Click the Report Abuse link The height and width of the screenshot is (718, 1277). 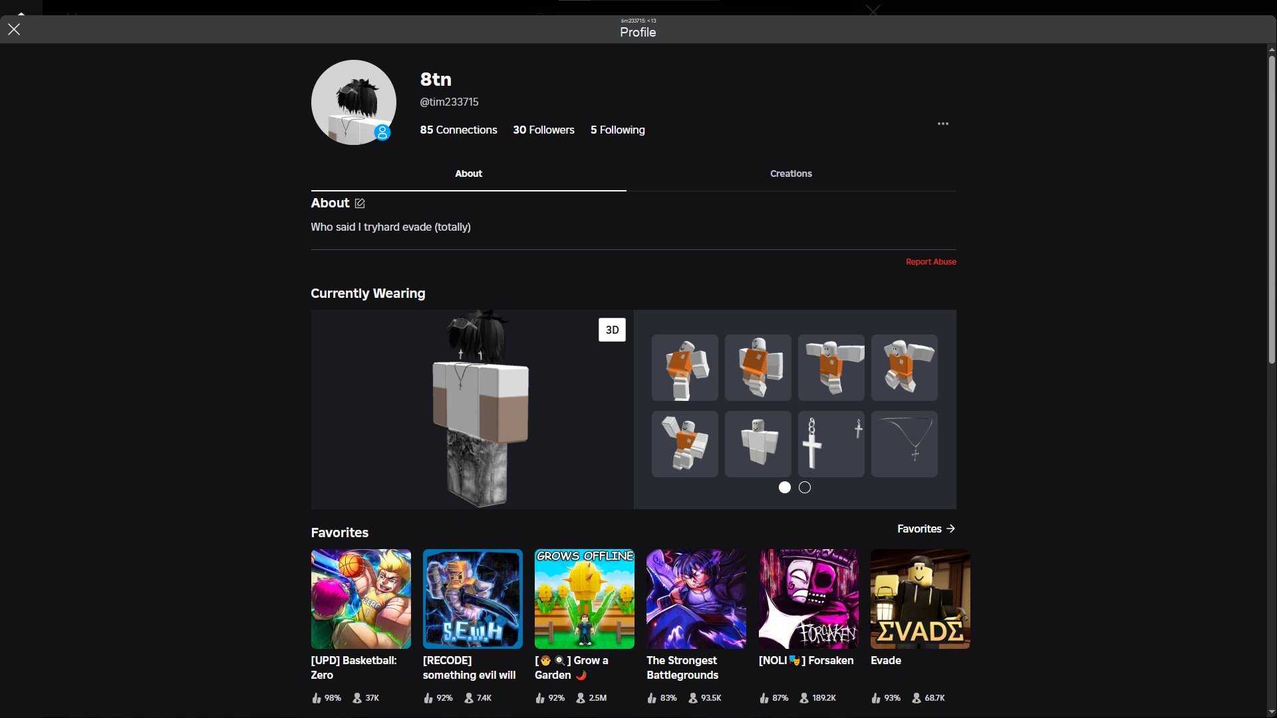pos(930,262)
